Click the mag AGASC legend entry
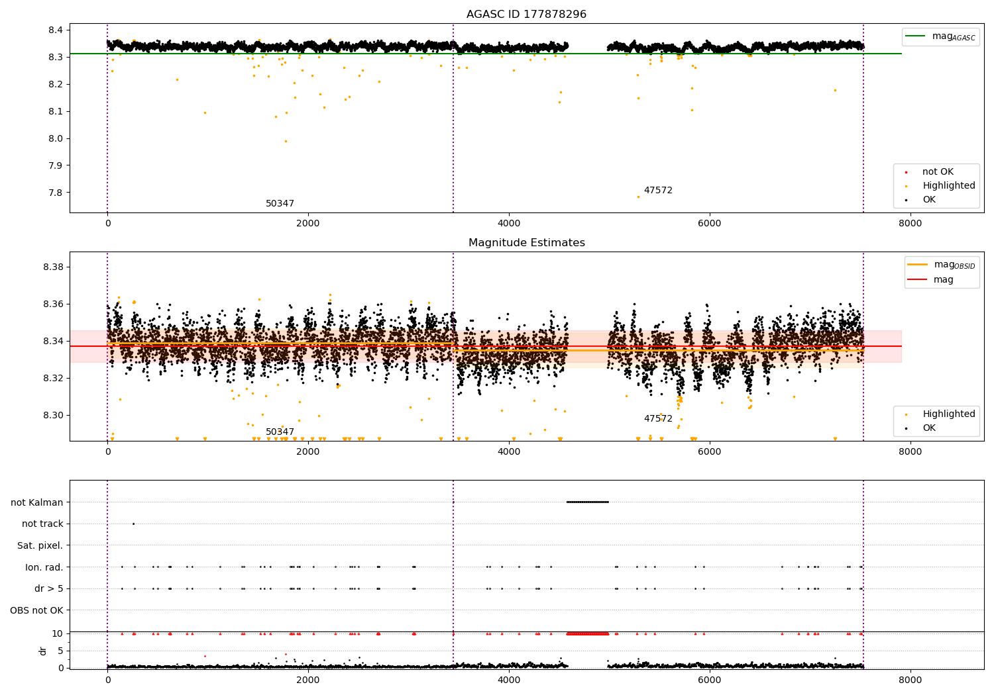This screenshot has width=994, height=695. (941, 36)
